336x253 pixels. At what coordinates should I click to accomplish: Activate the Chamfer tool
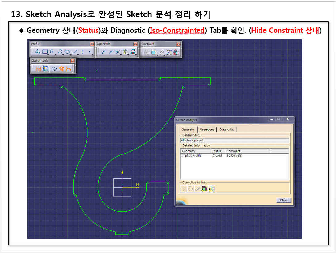[x=111, y=53]
